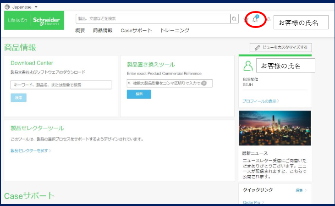335x206 pixels.
Task: Open the Caseサポート menu item
Action: 136,31
